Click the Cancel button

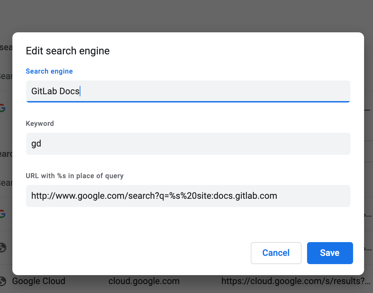[276, 253]
